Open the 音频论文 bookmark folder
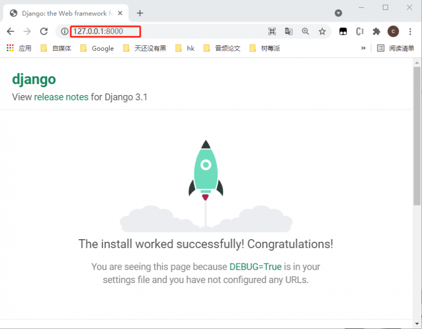 click(222, 48)
